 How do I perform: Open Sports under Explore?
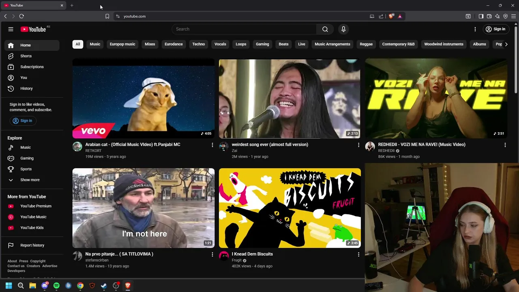coord(32,169)
